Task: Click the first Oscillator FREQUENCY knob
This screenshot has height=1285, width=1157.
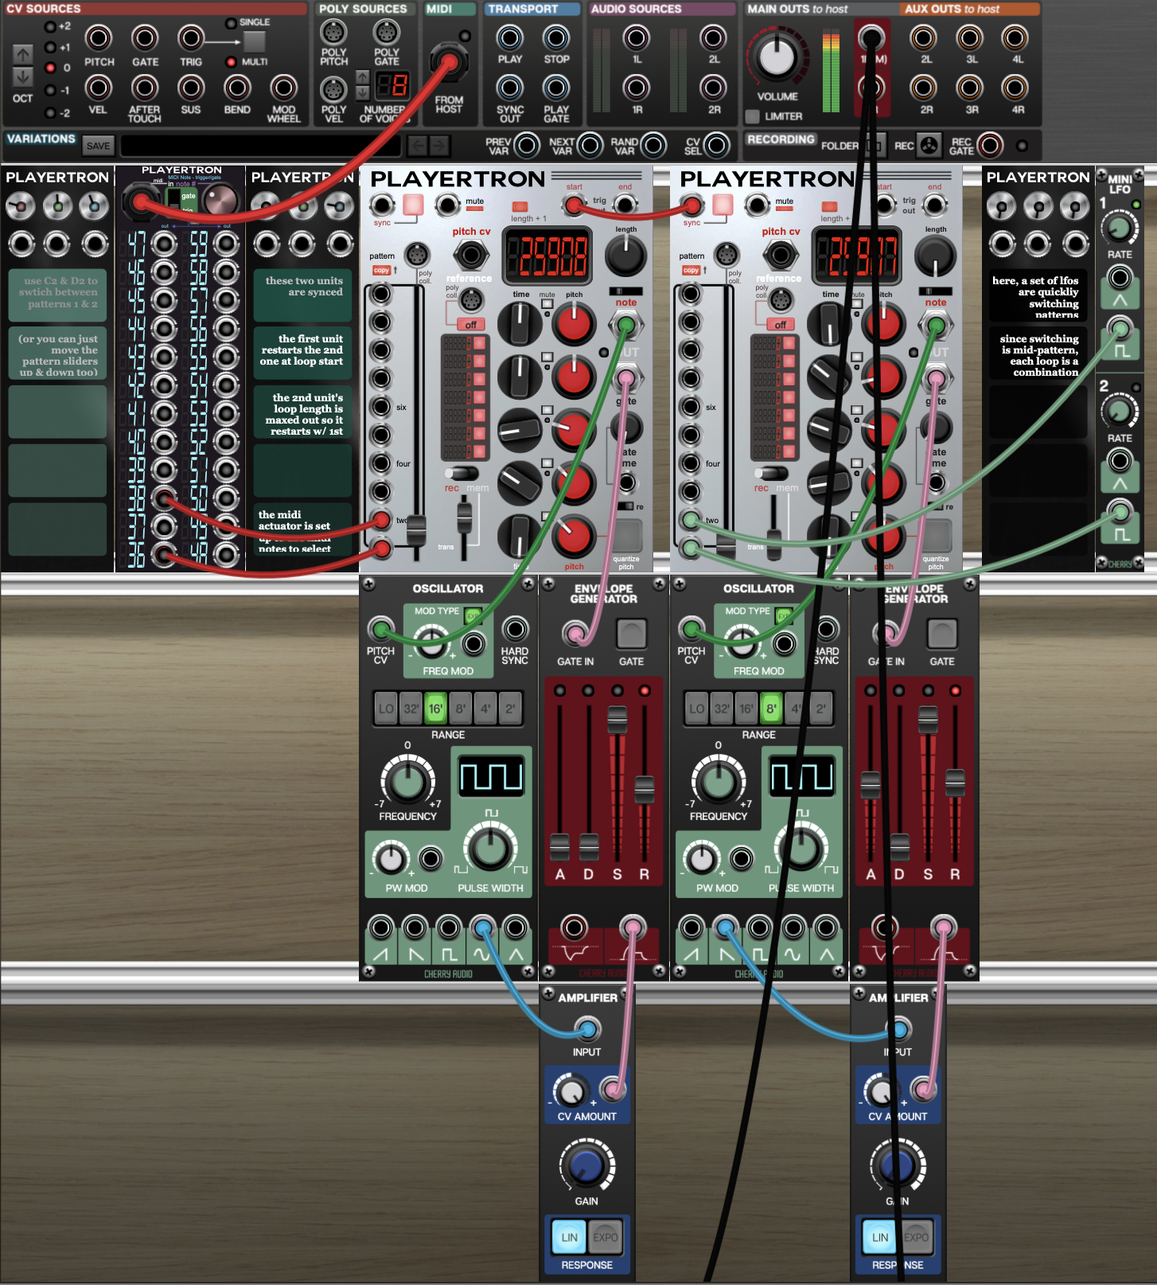Action: pyautogui.click(x=407, y=781)
